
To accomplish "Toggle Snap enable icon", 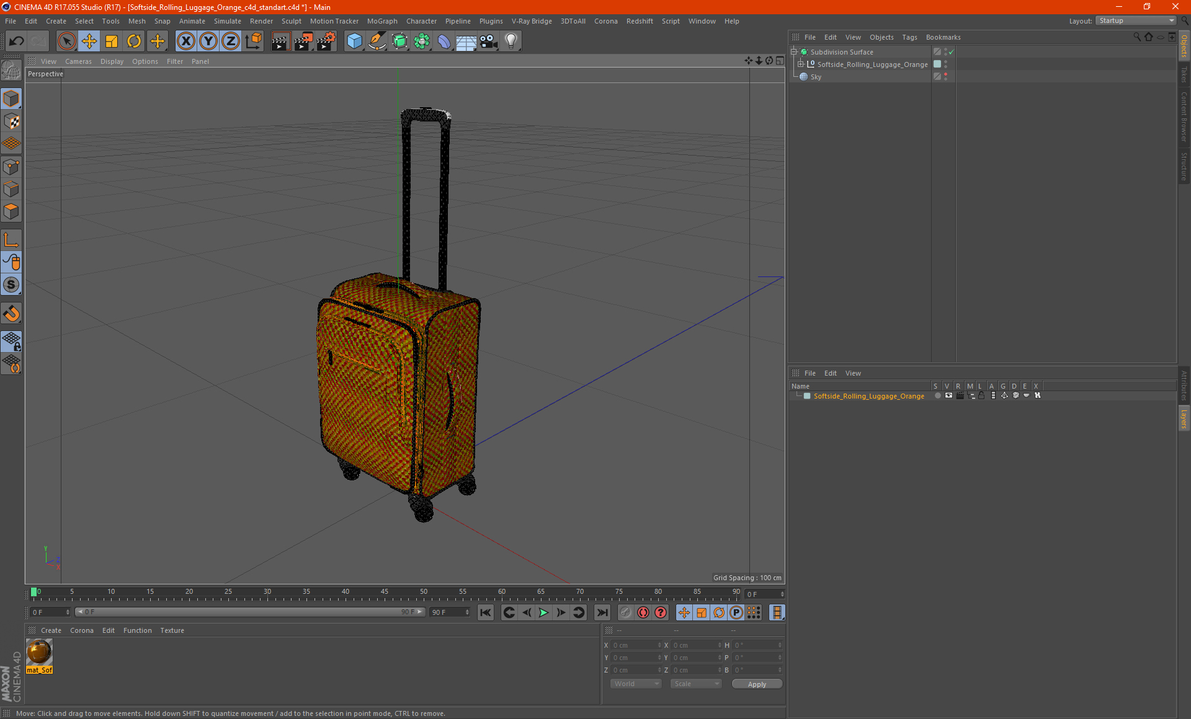I will (x=11, y=285).
